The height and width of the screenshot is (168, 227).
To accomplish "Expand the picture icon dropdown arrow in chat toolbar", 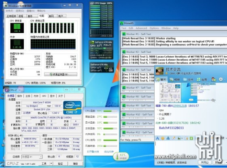I will pos(182,139).
